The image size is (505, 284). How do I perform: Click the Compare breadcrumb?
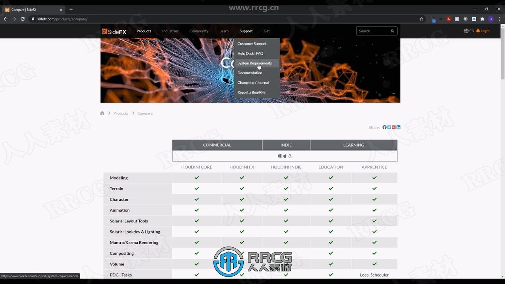[x=145, y=113]
